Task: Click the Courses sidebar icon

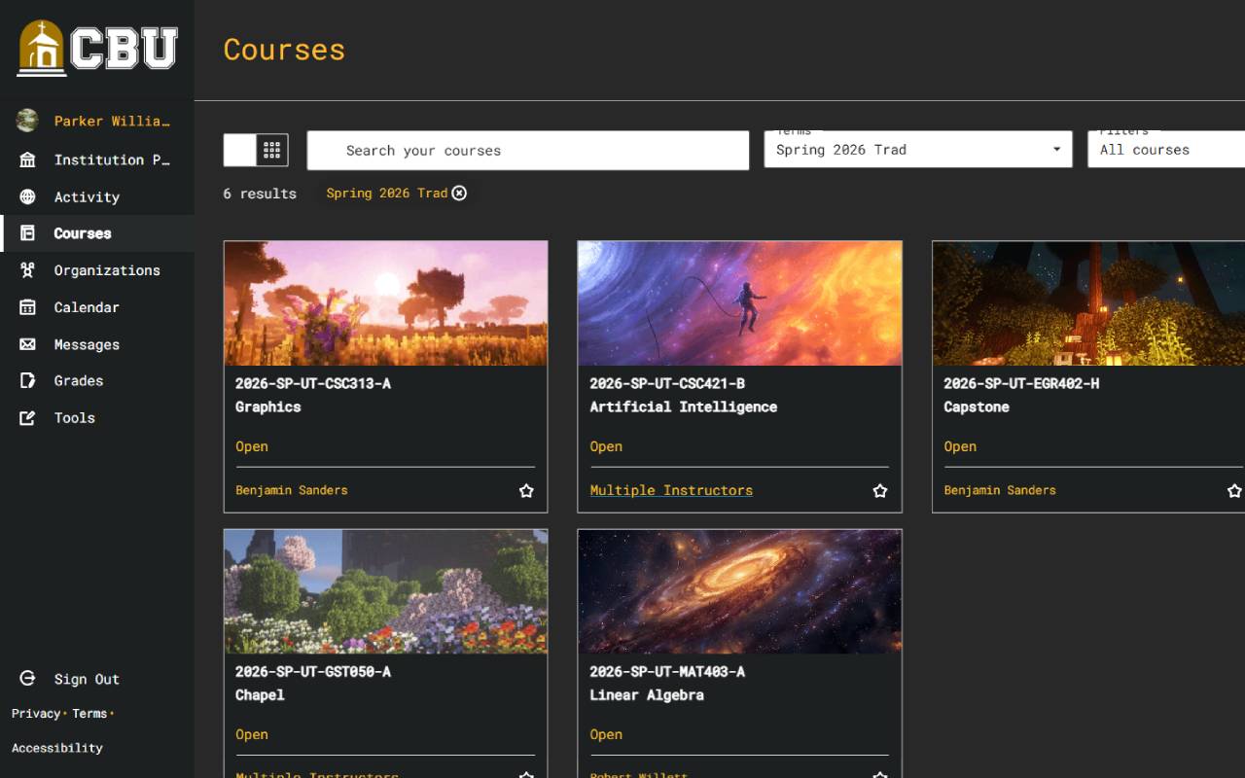Action: (x=27, y=233)
